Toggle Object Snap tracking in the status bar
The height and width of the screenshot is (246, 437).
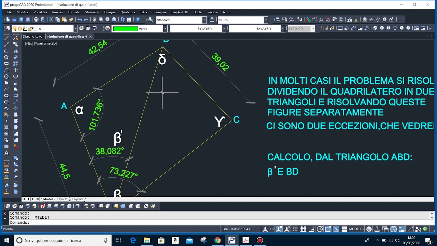coord(336,229)
